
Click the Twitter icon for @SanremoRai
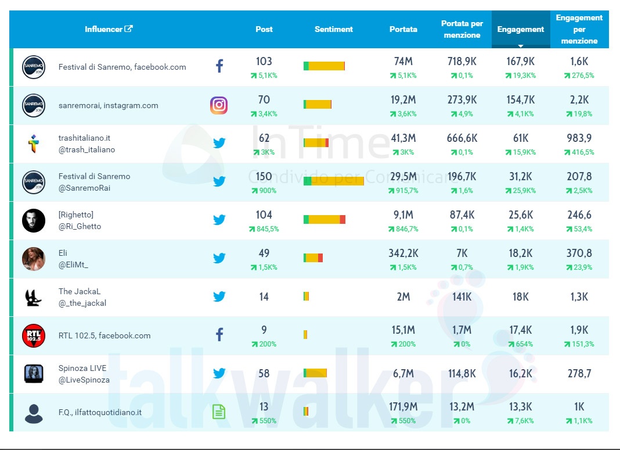coord(219,181)
